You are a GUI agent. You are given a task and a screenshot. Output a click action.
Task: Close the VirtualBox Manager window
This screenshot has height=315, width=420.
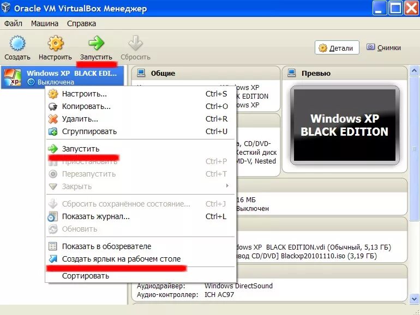[x=411, y=8]
